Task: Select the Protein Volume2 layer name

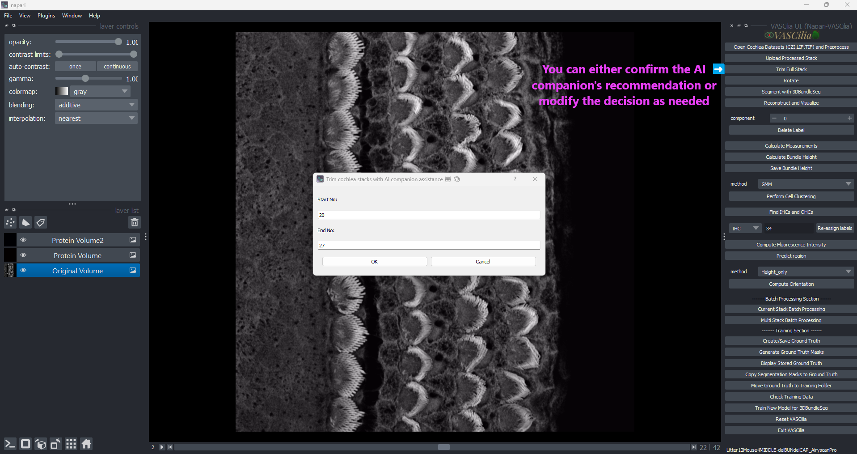Action: point(78,240)
